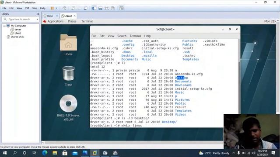Click the Videos directory in ll listing
The width and height of the screenshot is (280, 157).
pyautogui.click(x=180, y=114)
